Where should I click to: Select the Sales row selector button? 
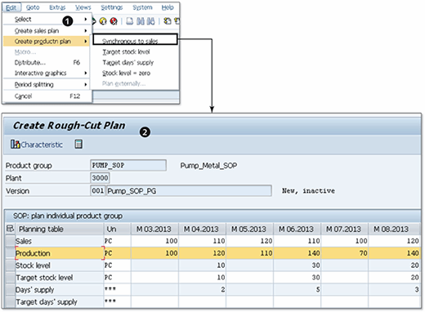10,241
